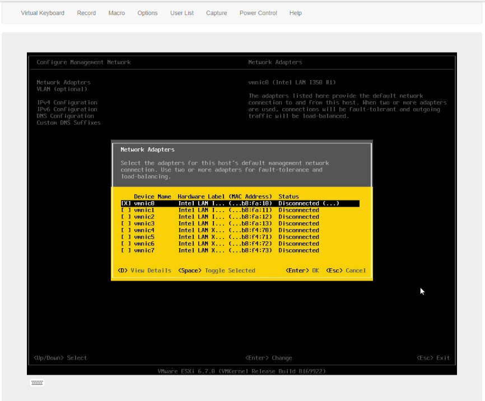Click the Device Name column header
The height and width of the screenshot is (401, 485).
coord(152,197)
